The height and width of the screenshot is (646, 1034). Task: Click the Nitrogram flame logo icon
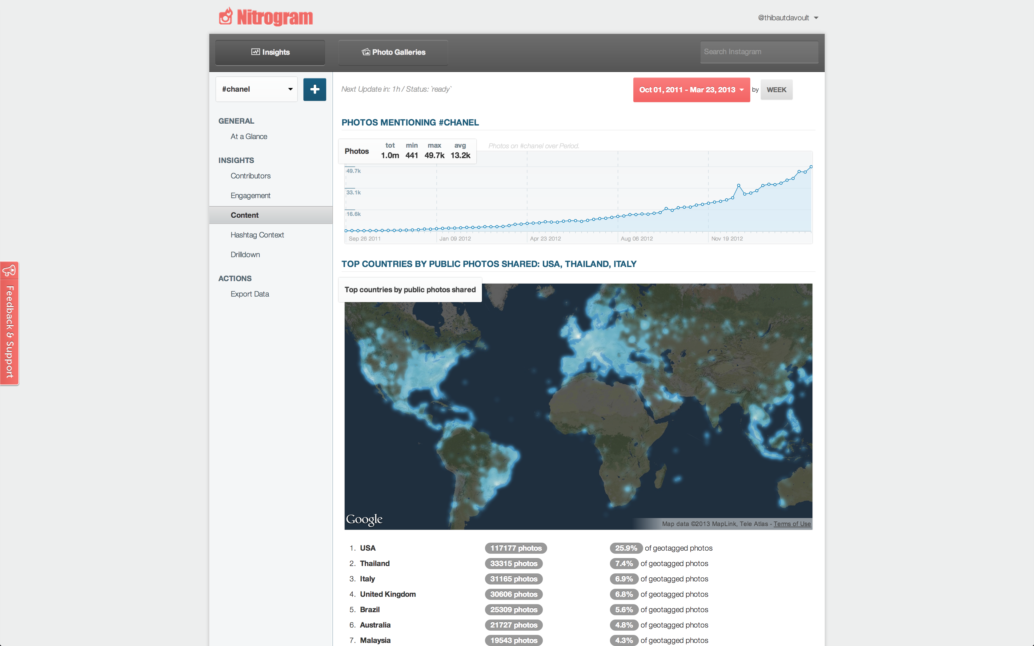(226, 17)
